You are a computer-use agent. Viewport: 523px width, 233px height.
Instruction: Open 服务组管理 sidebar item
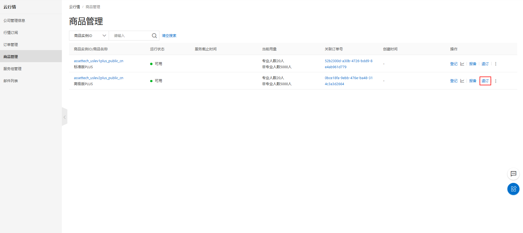pyautogui.click(x=31, y=69)
